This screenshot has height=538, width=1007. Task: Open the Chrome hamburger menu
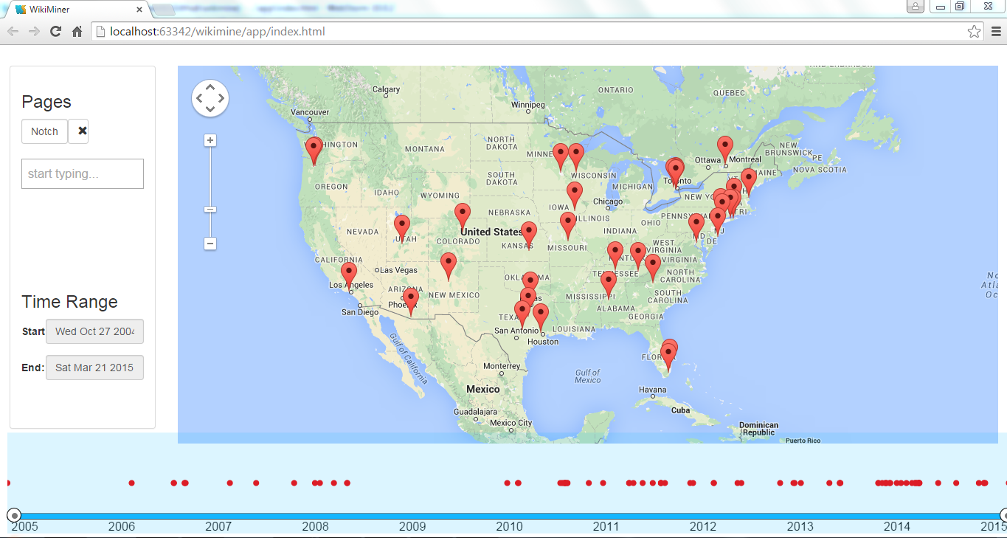tap(996, 32)
